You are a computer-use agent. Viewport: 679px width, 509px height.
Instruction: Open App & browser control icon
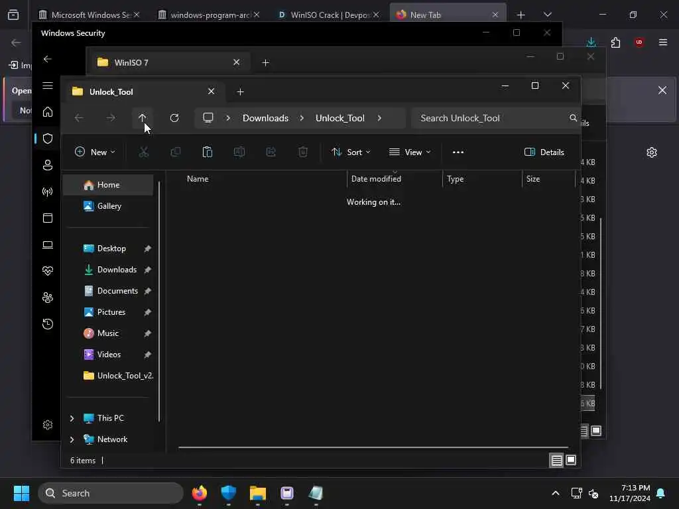tap(48, 217)
